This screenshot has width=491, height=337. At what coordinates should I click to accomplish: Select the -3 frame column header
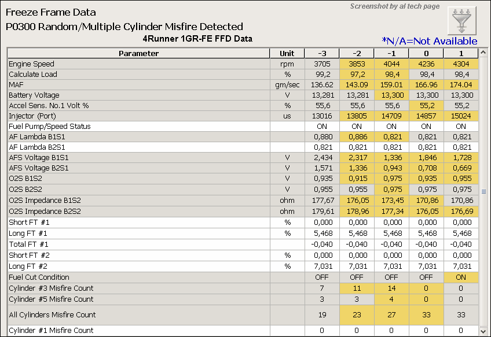pyautogui.click(x=322, y=54)
